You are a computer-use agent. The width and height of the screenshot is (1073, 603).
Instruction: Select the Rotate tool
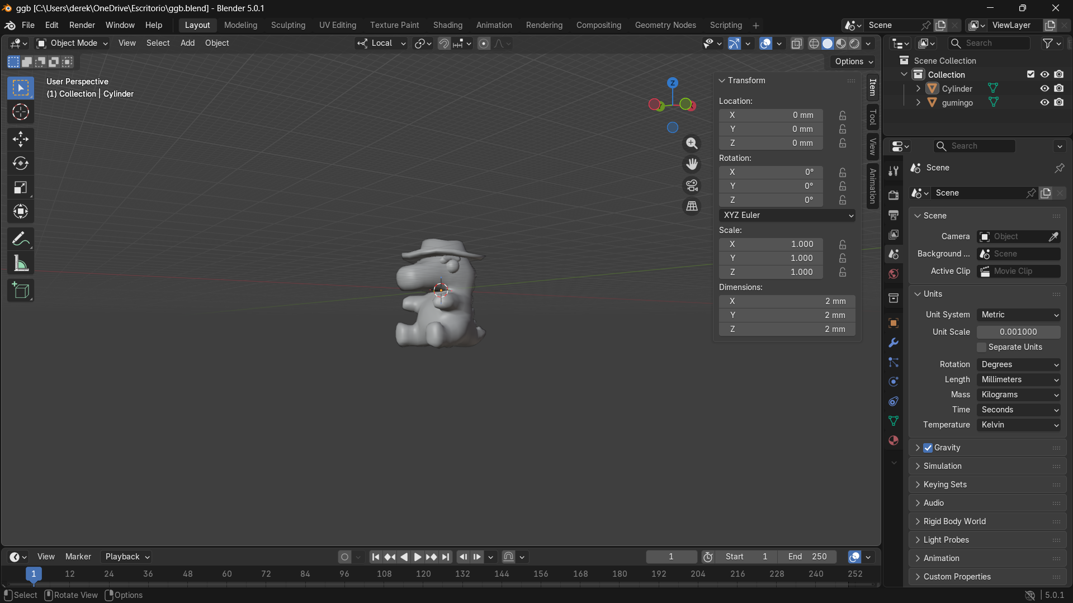point(21,163)
